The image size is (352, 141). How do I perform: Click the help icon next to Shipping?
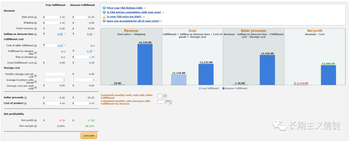coord(36,23)
